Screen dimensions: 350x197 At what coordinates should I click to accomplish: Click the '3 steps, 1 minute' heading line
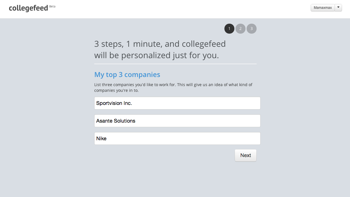(x=160, y=44)
